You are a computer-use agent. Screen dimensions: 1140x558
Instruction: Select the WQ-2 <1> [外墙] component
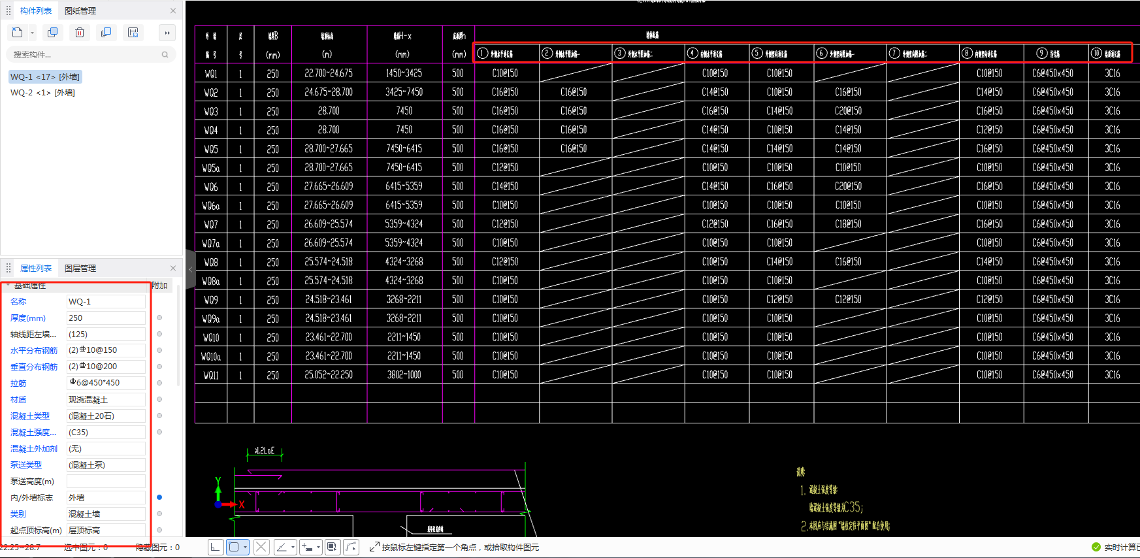42,93
